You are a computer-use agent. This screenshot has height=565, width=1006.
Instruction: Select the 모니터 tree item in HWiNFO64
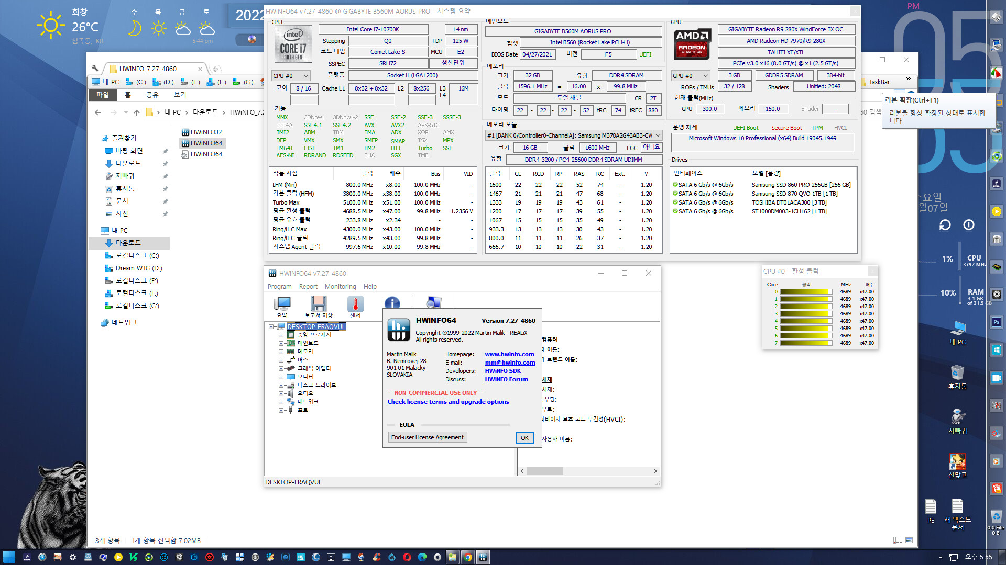click(x=305, y=377)
